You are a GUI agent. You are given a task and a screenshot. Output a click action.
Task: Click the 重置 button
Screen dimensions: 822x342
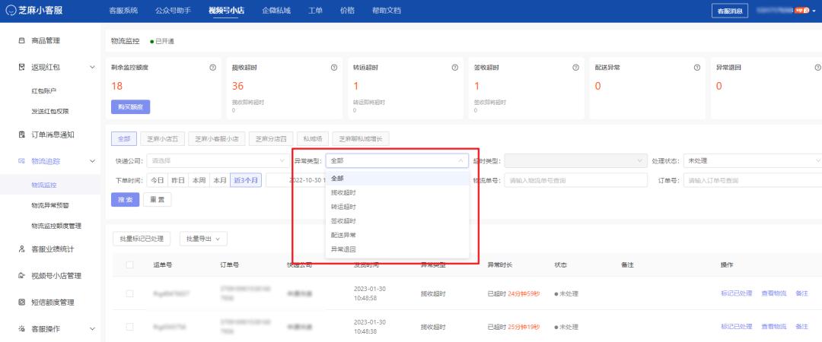(158, 200)
